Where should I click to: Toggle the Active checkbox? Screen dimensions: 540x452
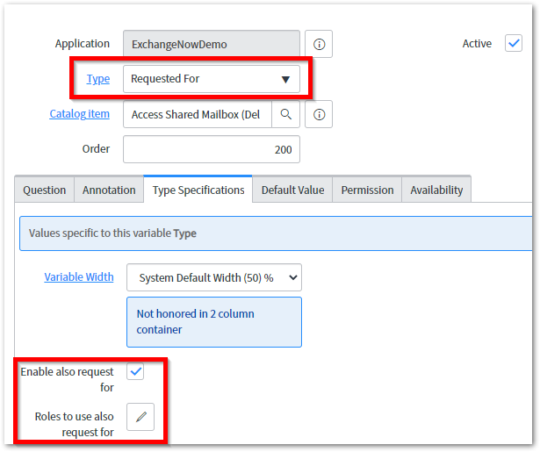[514, 43]
